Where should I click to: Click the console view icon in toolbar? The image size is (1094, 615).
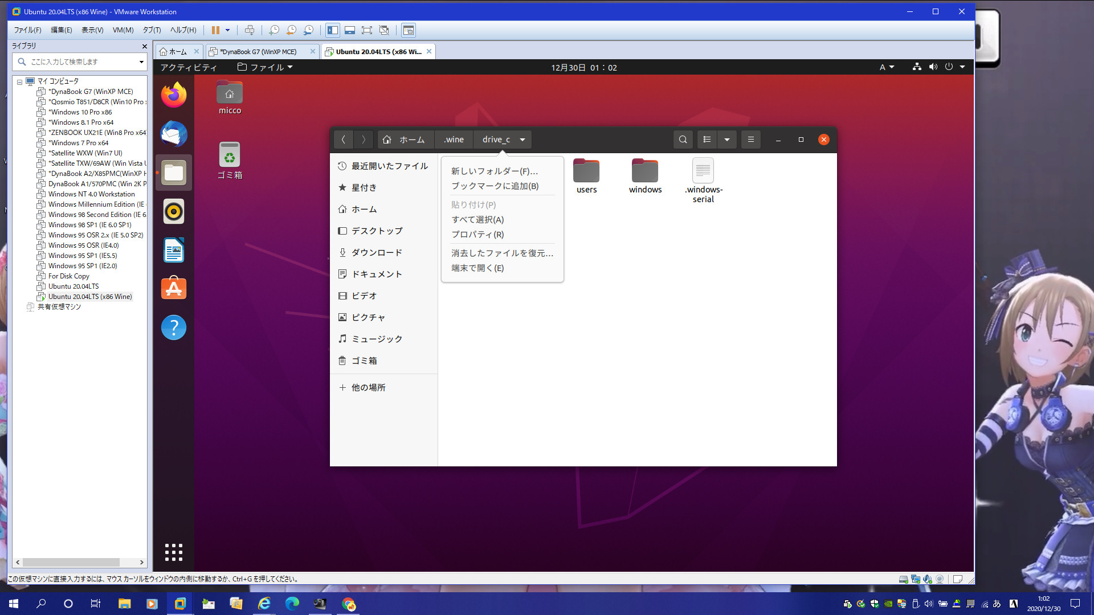click(x=408, y=30)
